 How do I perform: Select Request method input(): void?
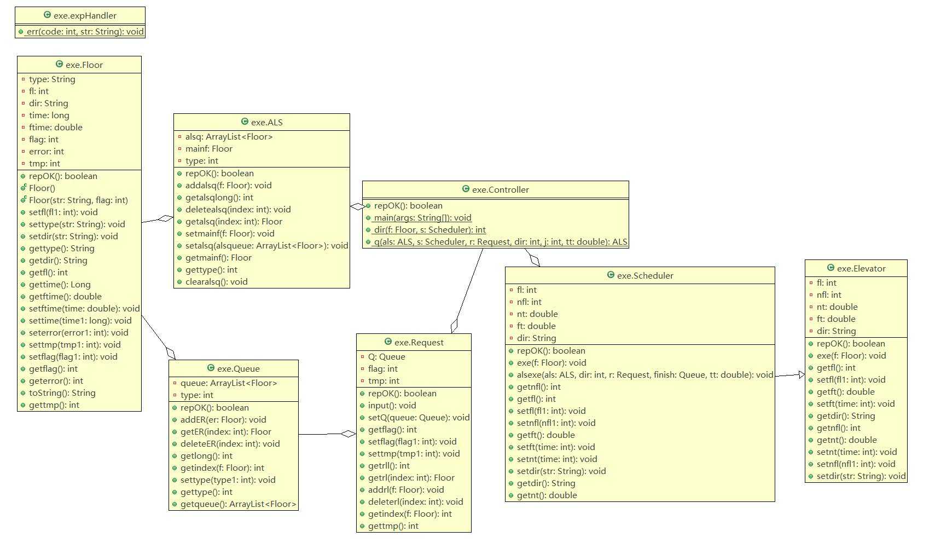point(392,405)
